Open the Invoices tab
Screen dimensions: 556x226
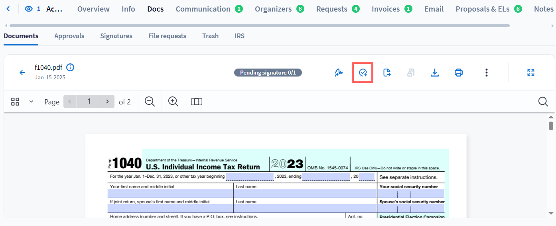tap(386, 9)
